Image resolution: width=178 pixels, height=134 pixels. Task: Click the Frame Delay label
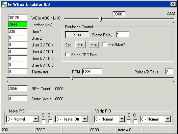(x=102, y=35)
